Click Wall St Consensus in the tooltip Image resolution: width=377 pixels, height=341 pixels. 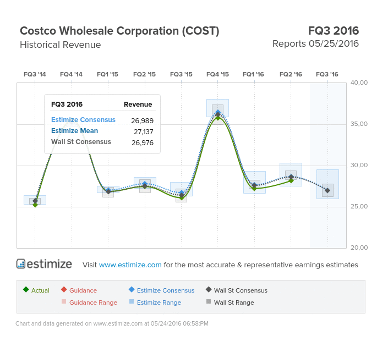tap(81, 142)
